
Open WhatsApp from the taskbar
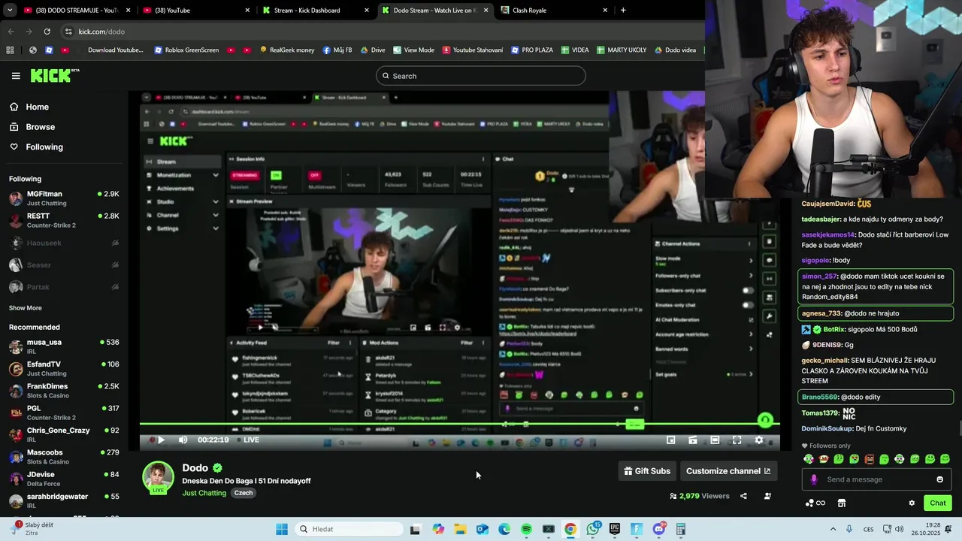pyautogui.click(x=593, y=529)
